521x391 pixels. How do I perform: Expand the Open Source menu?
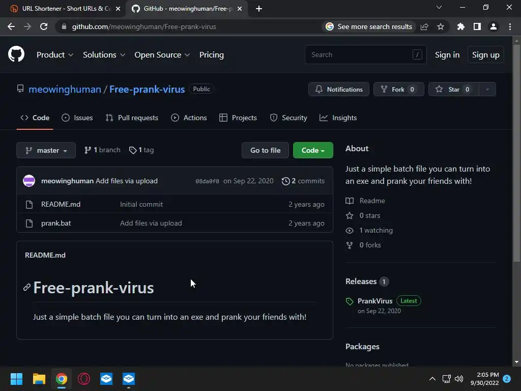162,55
